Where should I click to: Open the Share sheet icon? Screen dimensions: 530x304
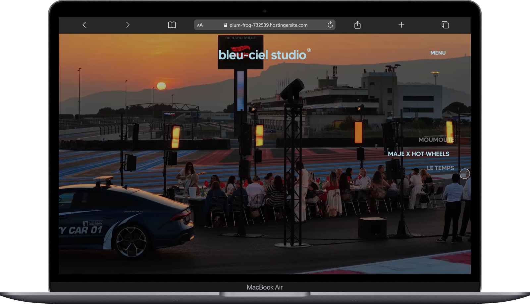point(357,25)
